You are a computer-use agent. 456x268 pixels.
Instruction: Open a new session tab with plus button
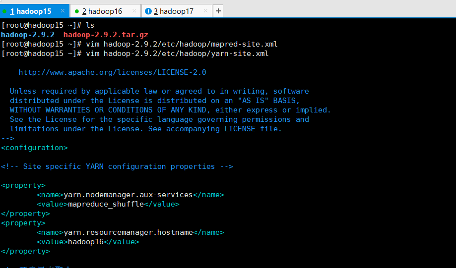pos(218,11)
